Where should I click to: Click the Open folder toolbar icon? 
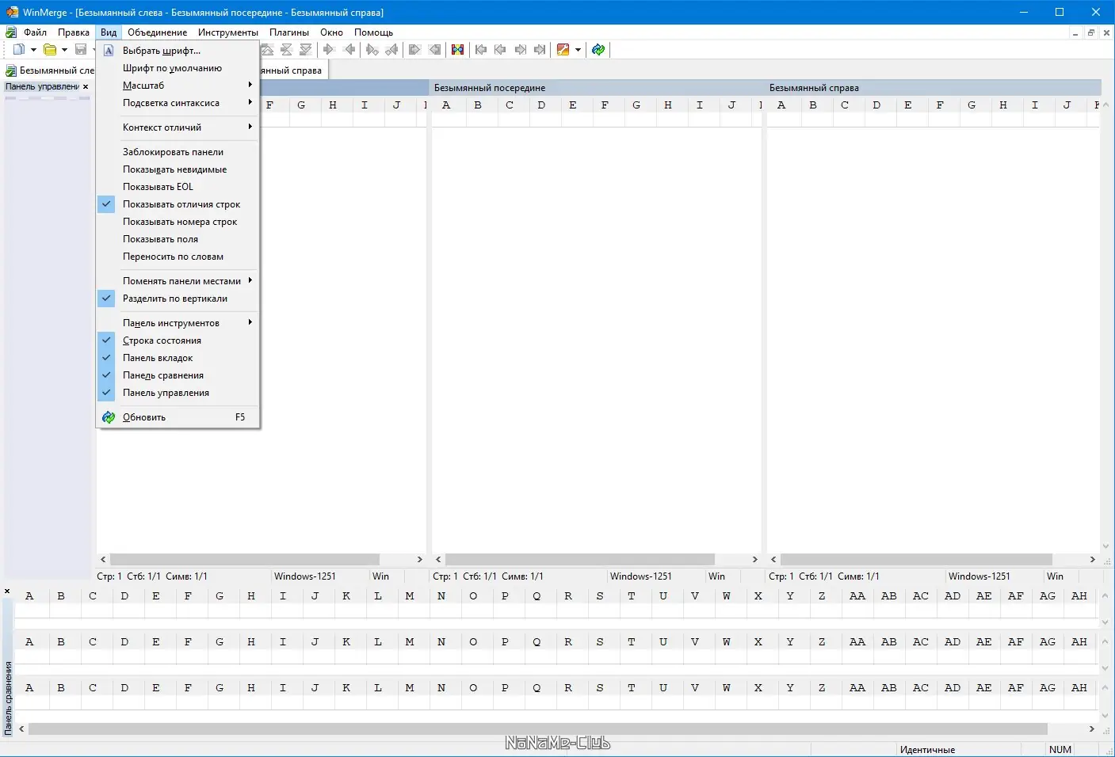click(50, 50)
